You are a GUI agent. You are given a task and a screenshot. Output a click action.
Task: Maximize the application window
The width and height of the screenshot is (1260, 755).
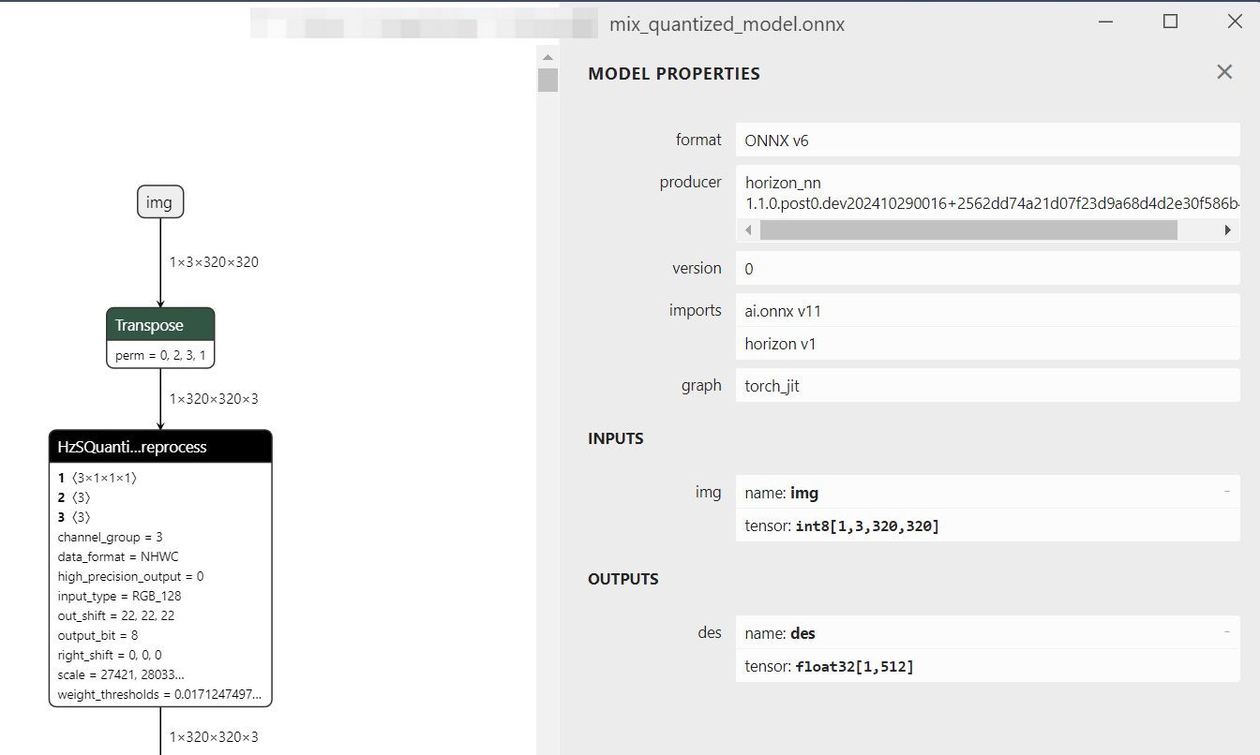click(1170, 22)
